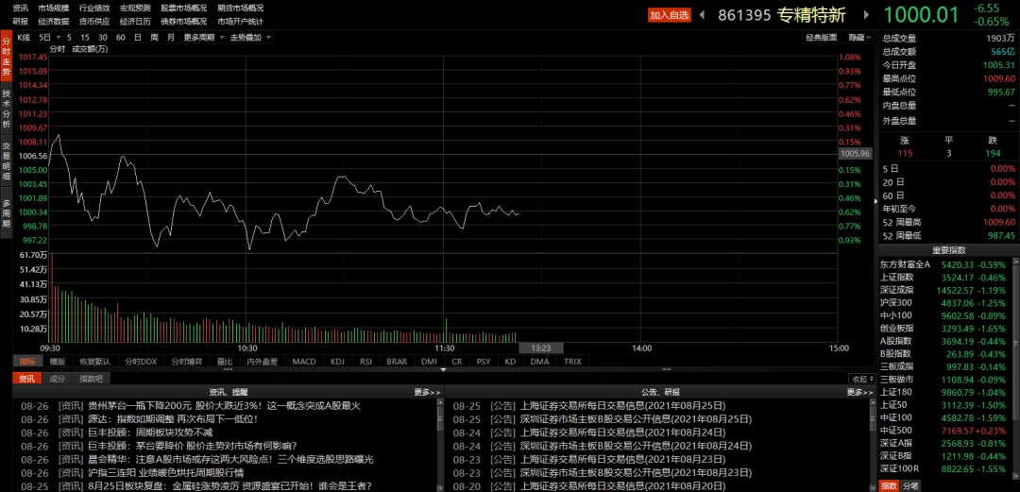Open the 经济日历 menu item
Screen dimensions: 1020x492
(135, 22)
